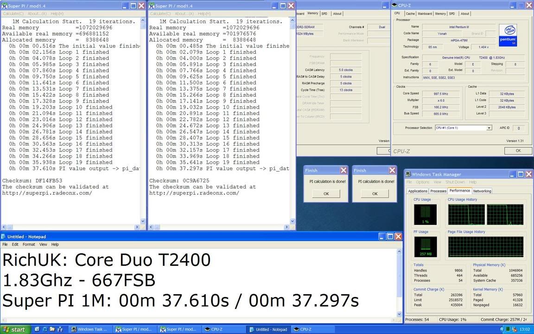The height and width of the screenshot is (334, 534).
Task: Open the SPD tab in the background CPU-Z window
Action: point(324,13)
